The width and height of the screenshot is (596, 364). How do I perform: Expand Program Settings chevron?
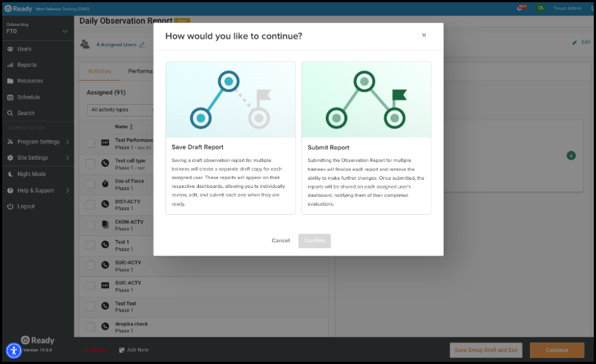[68, 142]
